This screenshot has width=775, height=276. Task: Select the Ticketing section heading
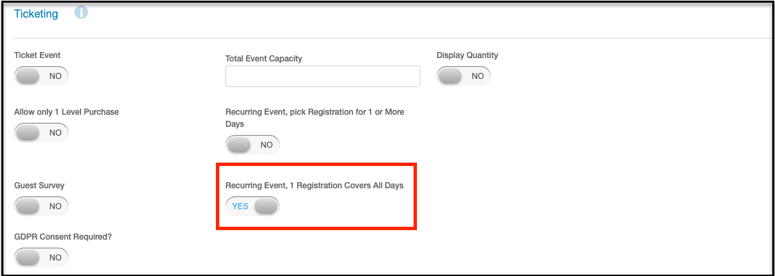(36, 13)
